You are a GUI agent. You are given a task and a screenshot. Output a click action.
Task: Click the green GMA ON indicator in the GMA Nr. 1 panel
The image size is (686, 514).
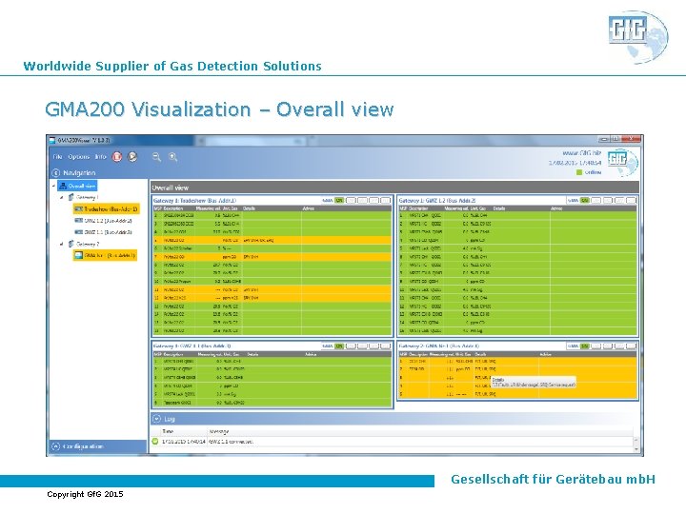pyautogui.click(x=585, y=346)
